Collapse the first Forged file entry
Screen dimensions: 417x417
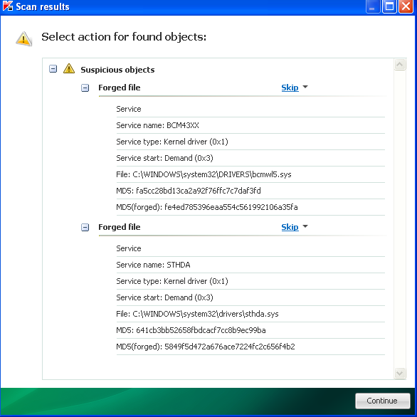tap(85, 88)
